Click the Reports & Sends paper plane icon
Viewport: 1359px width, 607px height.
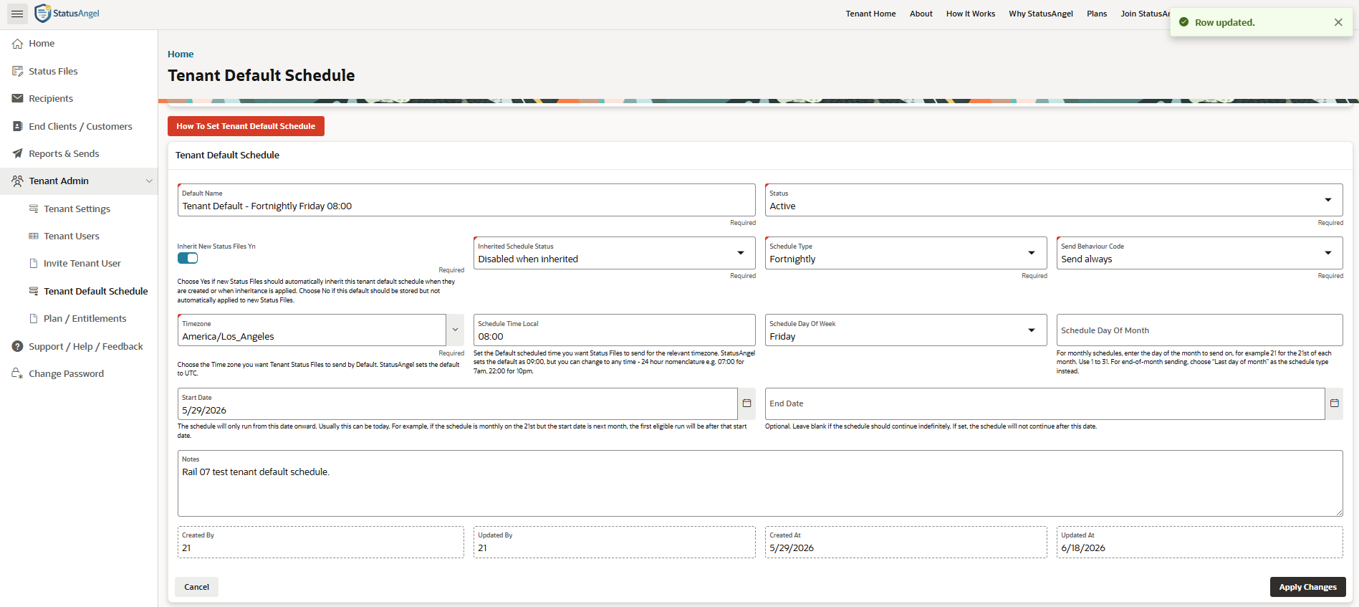18,153
